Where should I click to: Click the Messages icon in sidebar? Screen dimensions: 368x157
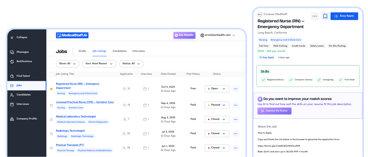pos(12,52)
